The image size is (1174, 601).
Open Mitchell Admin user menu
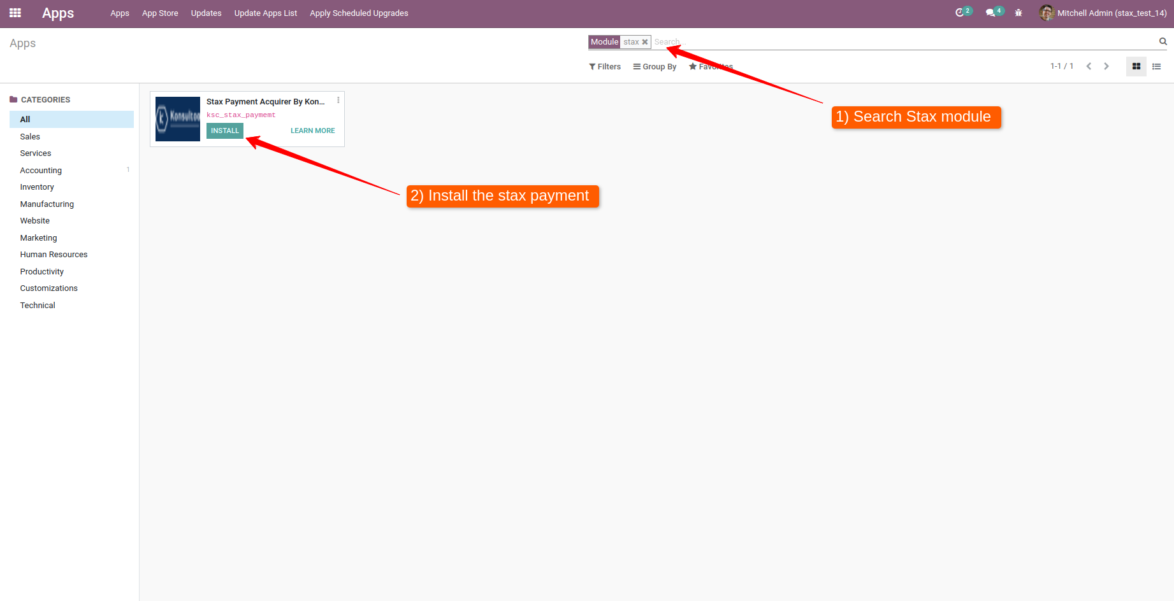[1103, 13]
